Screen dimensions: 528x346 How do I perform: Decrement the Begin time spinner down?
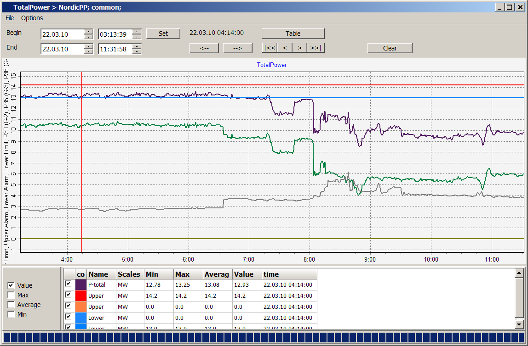click(137, 37)
